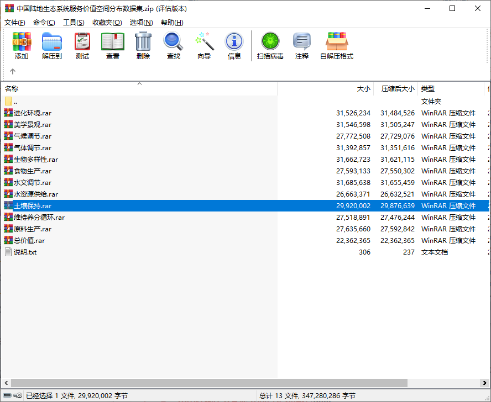Click horizontal scrollbar right arrow
Screen dimensions: 491x402
pyautogui.click(x=484, y=383)
